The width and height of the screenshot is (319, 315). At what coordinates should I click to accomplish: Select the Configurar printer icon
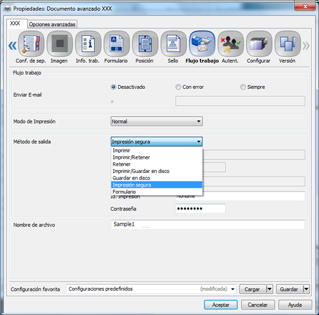259,44
